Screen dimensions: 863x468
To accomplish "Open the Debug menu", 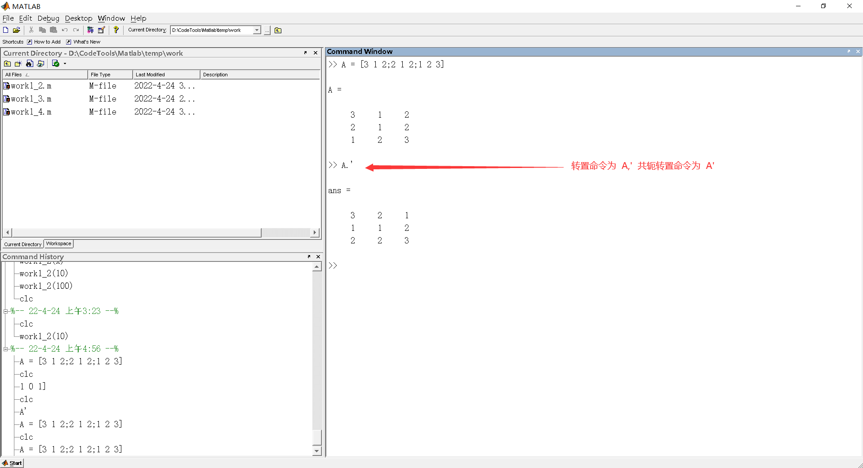I will pyautogui.click(x=48, y=18).
